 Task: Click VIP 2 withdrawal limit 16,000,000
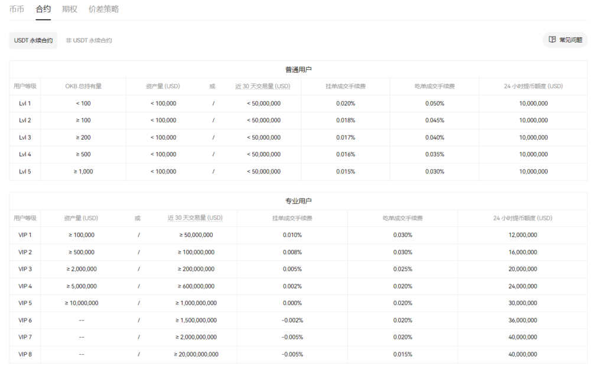(523, 252)
